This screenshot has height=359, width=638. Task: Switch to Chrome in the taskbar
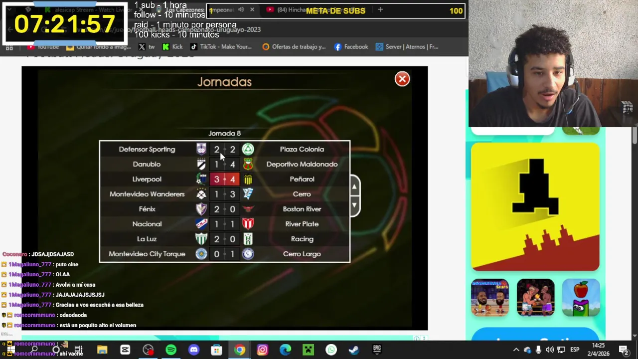(x=240, y=350)
